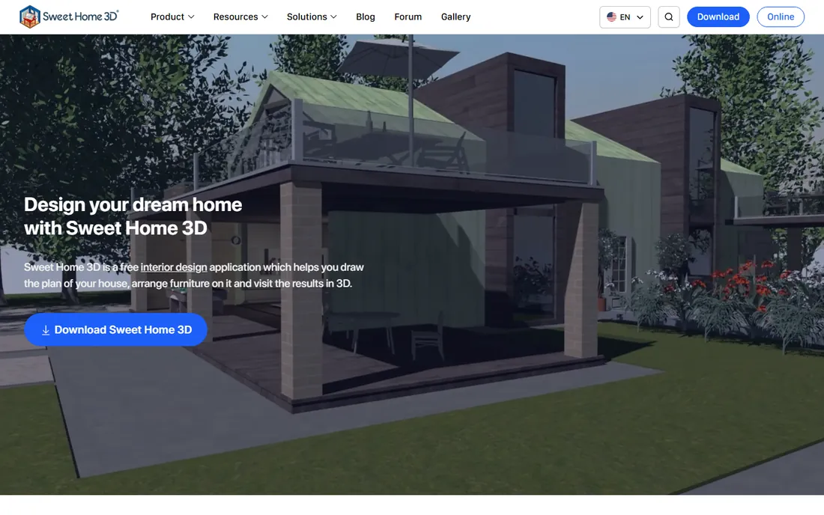Viewport: 824px width, 515px height.
Task: Expand the Resources menu
Action: [240, 16]
